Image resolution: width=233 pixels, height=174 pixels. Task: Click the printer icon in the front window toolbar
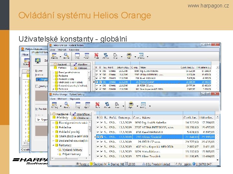point(131,104)
